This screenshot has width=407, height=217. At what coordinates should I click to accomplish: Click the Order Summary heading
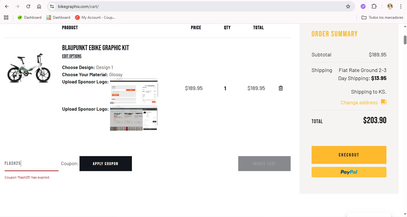pos(335,34)
